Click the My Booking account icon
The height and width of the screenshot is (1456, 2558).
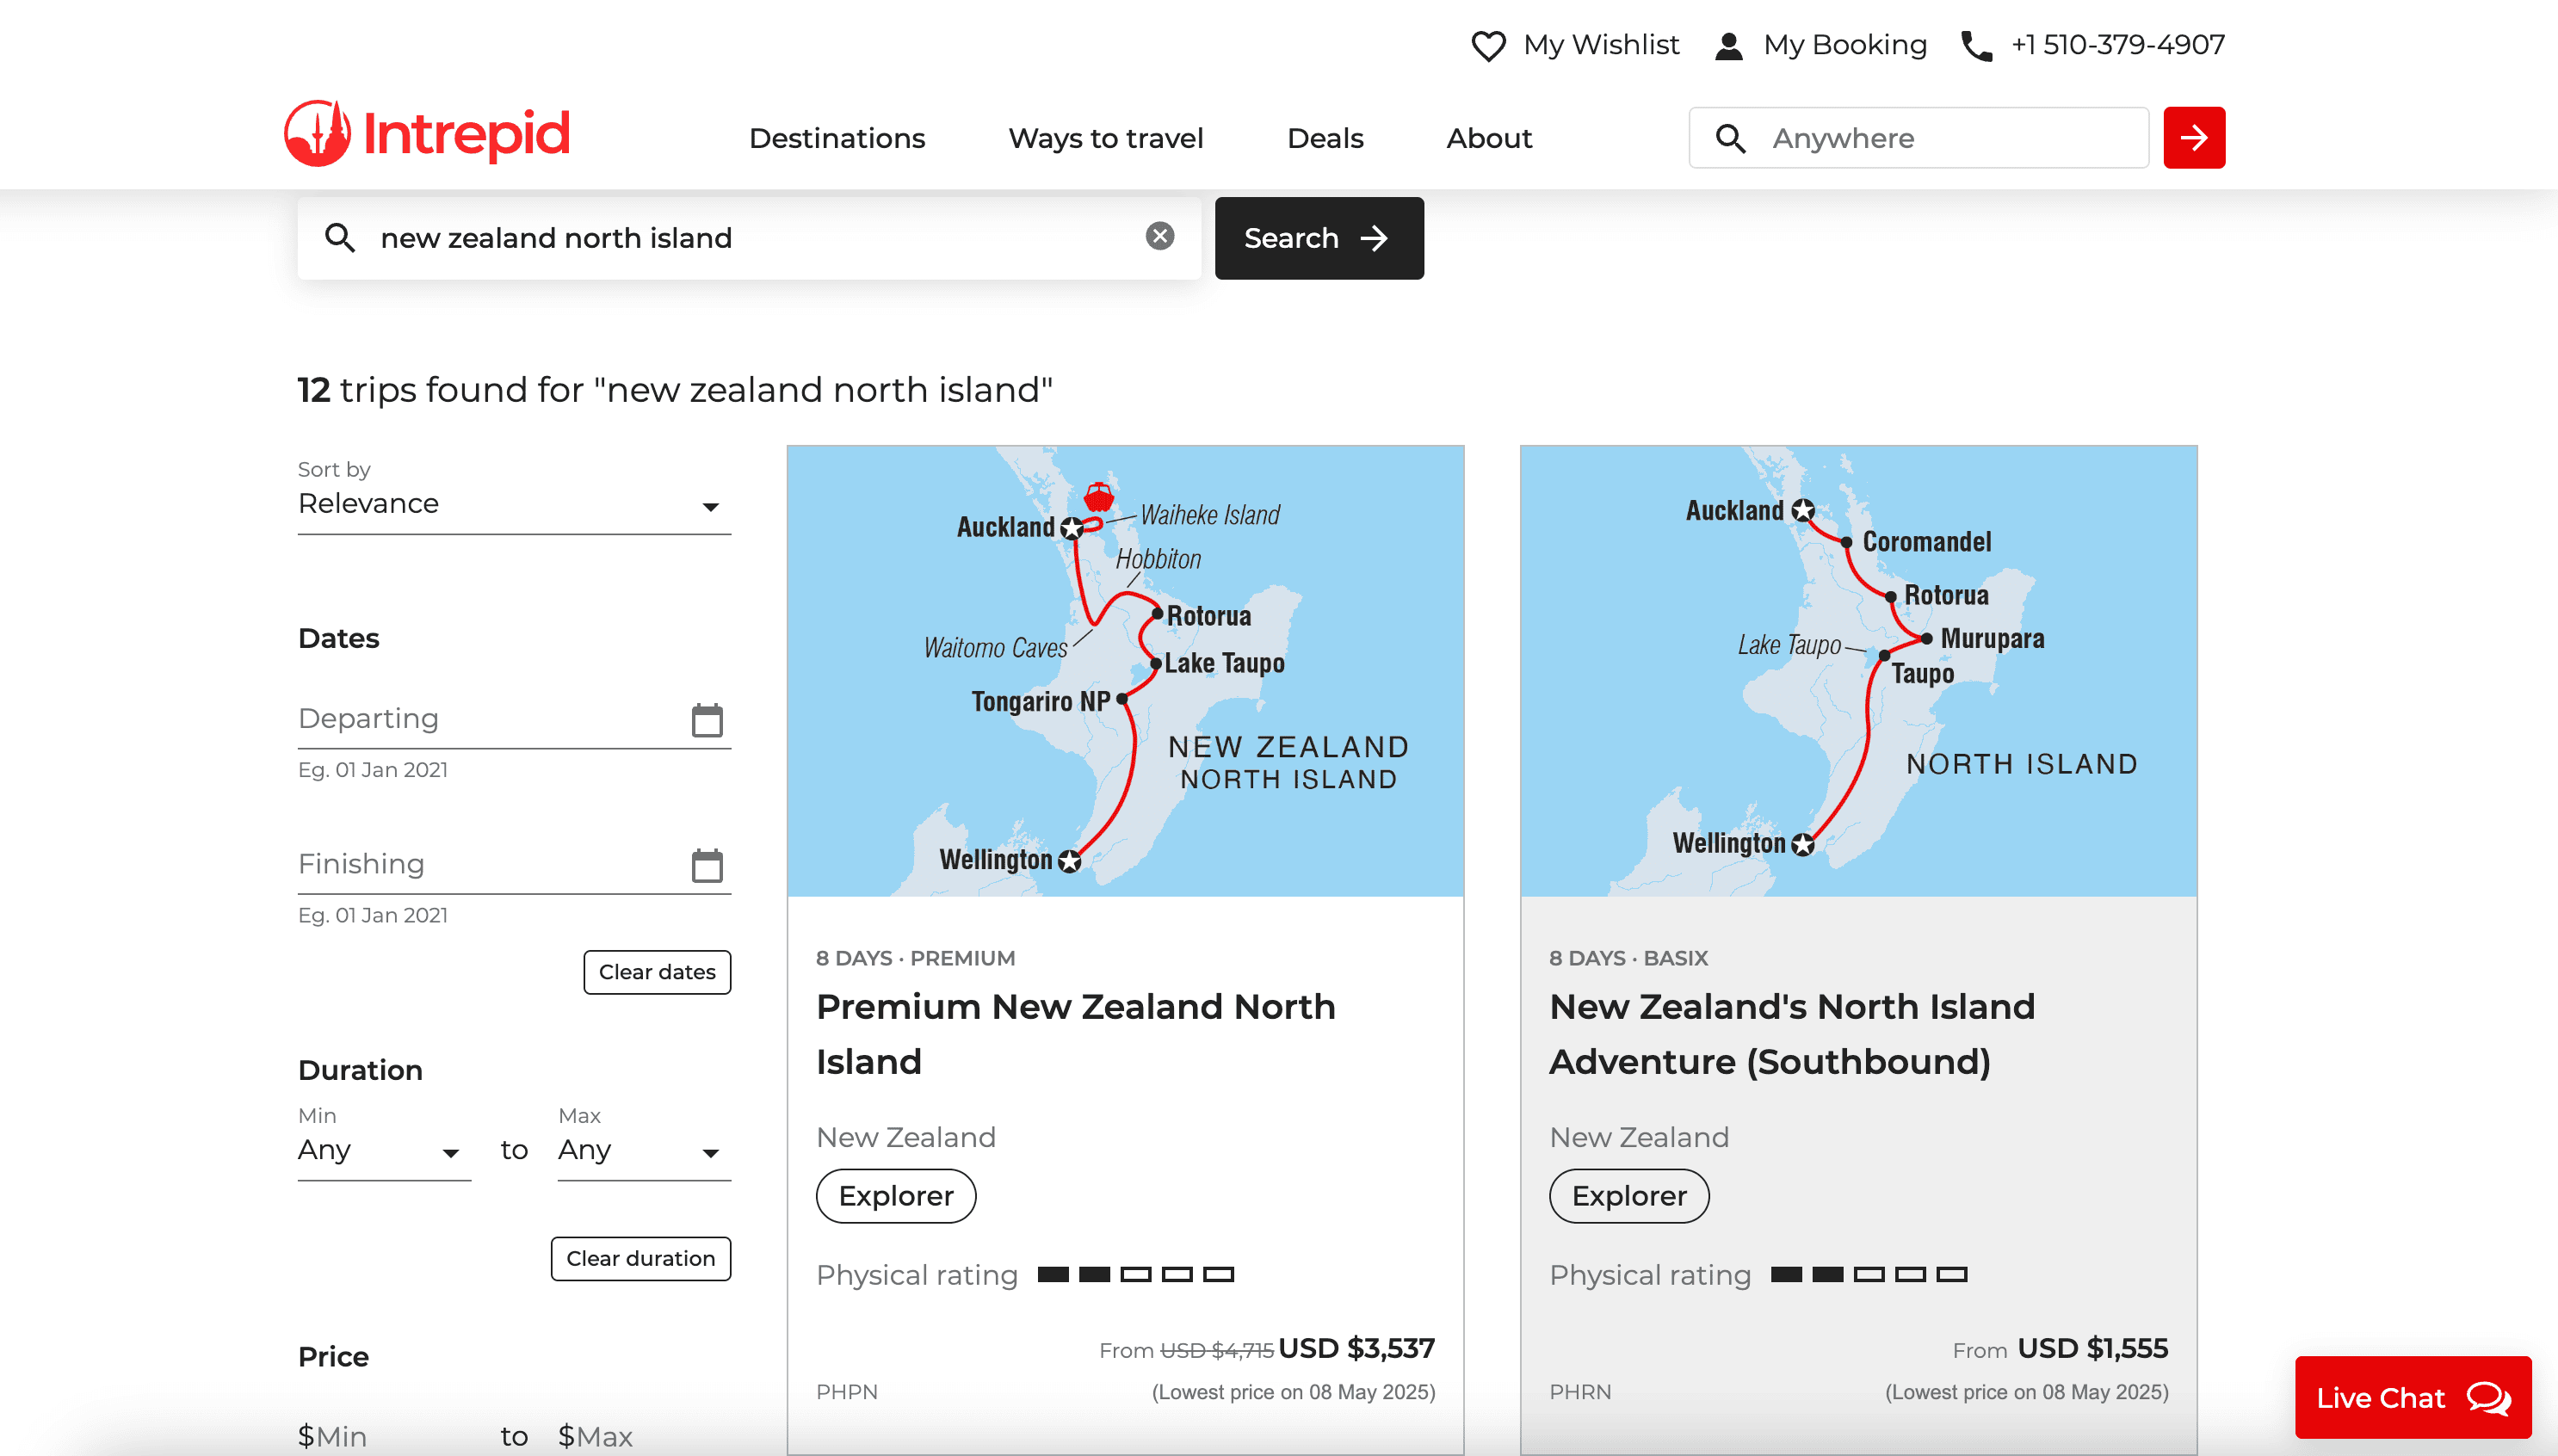[x=1727, y=44]
